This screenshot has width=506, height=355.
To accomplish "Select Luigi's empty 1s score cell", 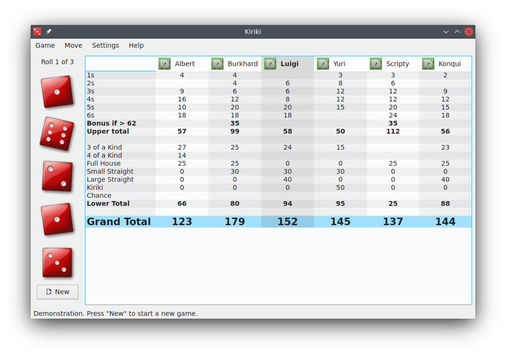I will click(x=288, y=75).
